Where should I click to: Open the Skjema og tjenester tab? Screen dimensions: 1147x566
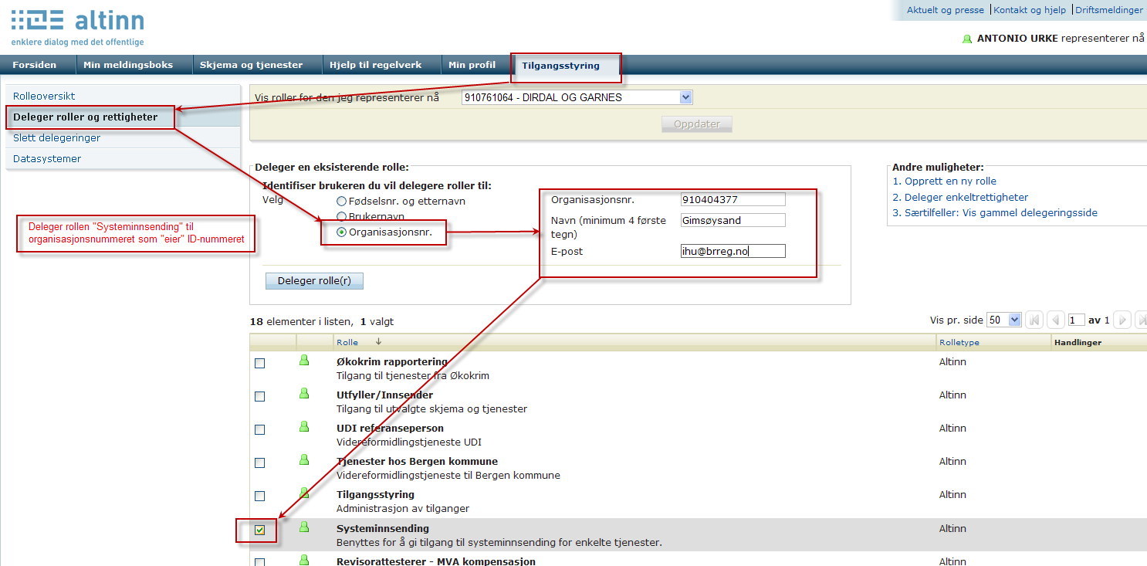click(x=252, y=65)
